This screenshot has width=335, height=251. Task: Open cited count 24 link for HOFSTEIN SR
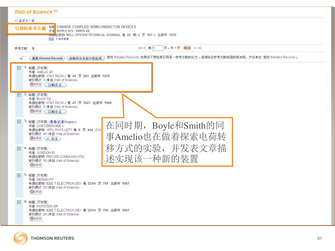(x=45, y=214)
